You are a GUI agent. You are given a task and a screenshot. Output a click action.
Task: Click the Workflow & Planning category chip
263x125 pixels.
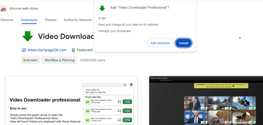coord(60,60)
